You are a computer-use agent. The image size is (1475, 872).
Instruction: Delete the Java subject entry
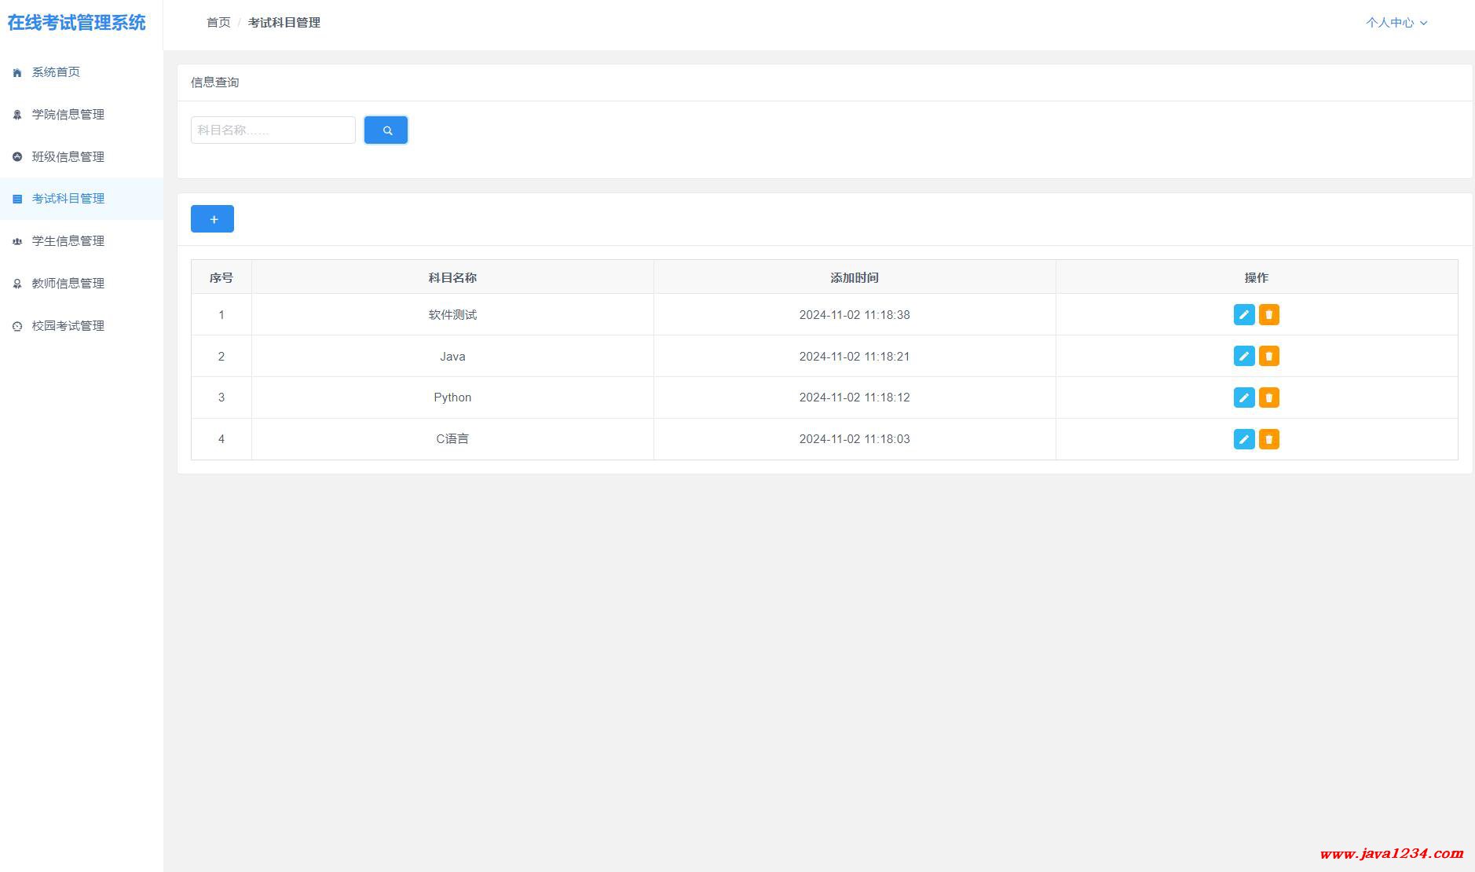1268,357
